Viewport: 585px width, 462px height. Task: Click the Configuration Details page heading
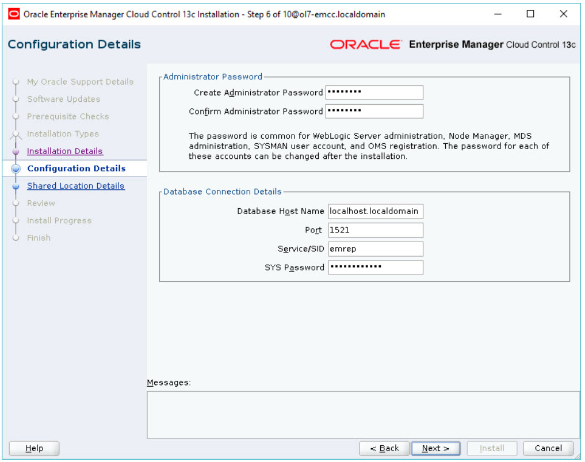pos(74,44)
